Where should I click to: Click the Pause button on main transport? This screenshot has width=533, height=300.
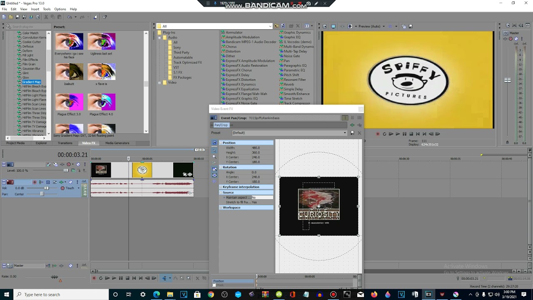coord(121,278)
